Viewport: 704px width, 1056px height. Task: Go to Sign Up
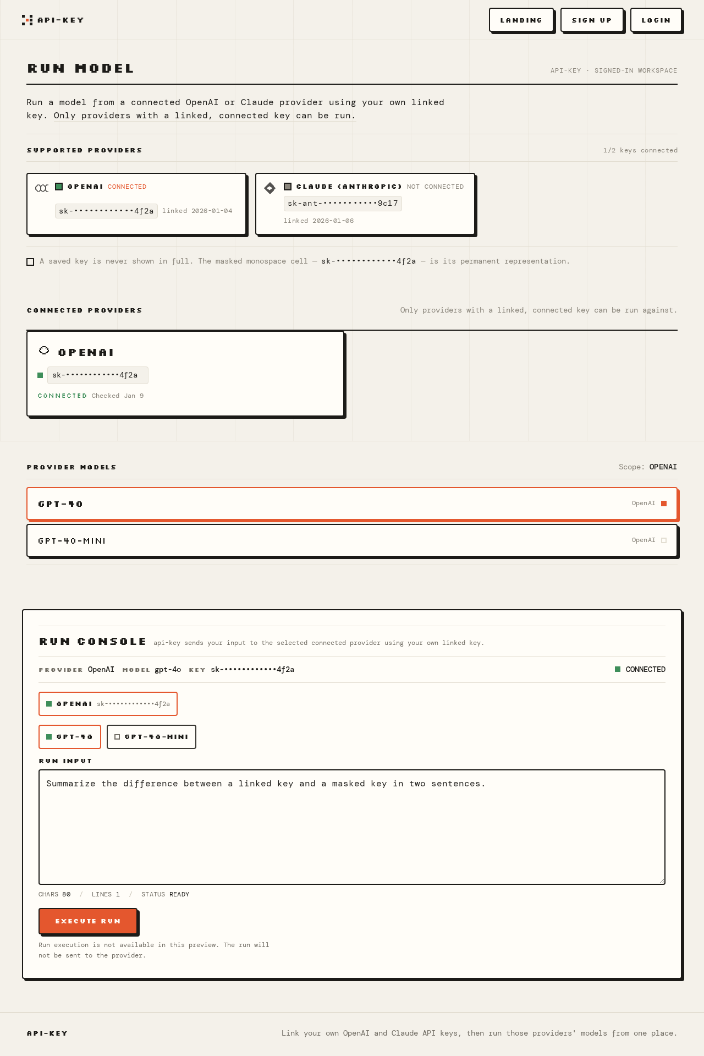[592, 20]
